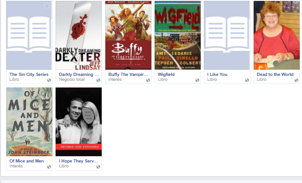Open the Buffy The Vampir... title link
Viewport: 302px width, 183px height.
tap(128, 75)
